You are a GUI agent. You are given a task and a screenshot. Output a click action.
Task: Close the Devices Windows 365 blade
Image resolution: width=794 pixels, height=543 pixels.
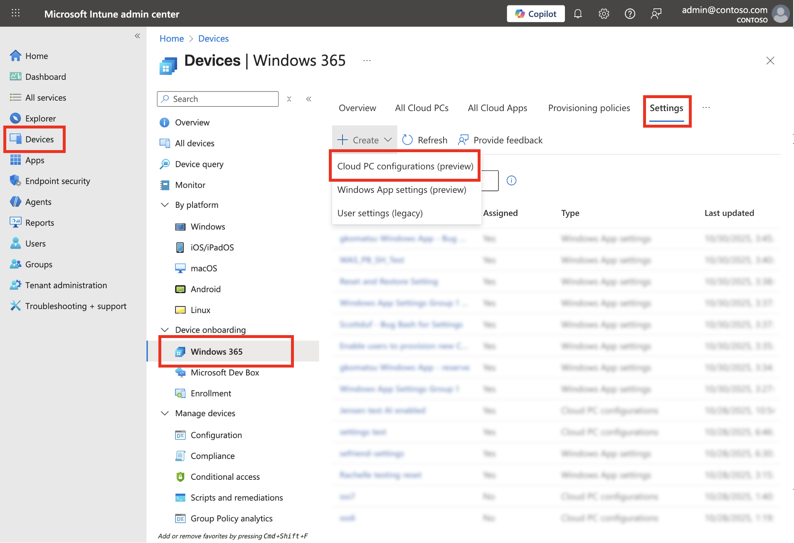(770, 61)
